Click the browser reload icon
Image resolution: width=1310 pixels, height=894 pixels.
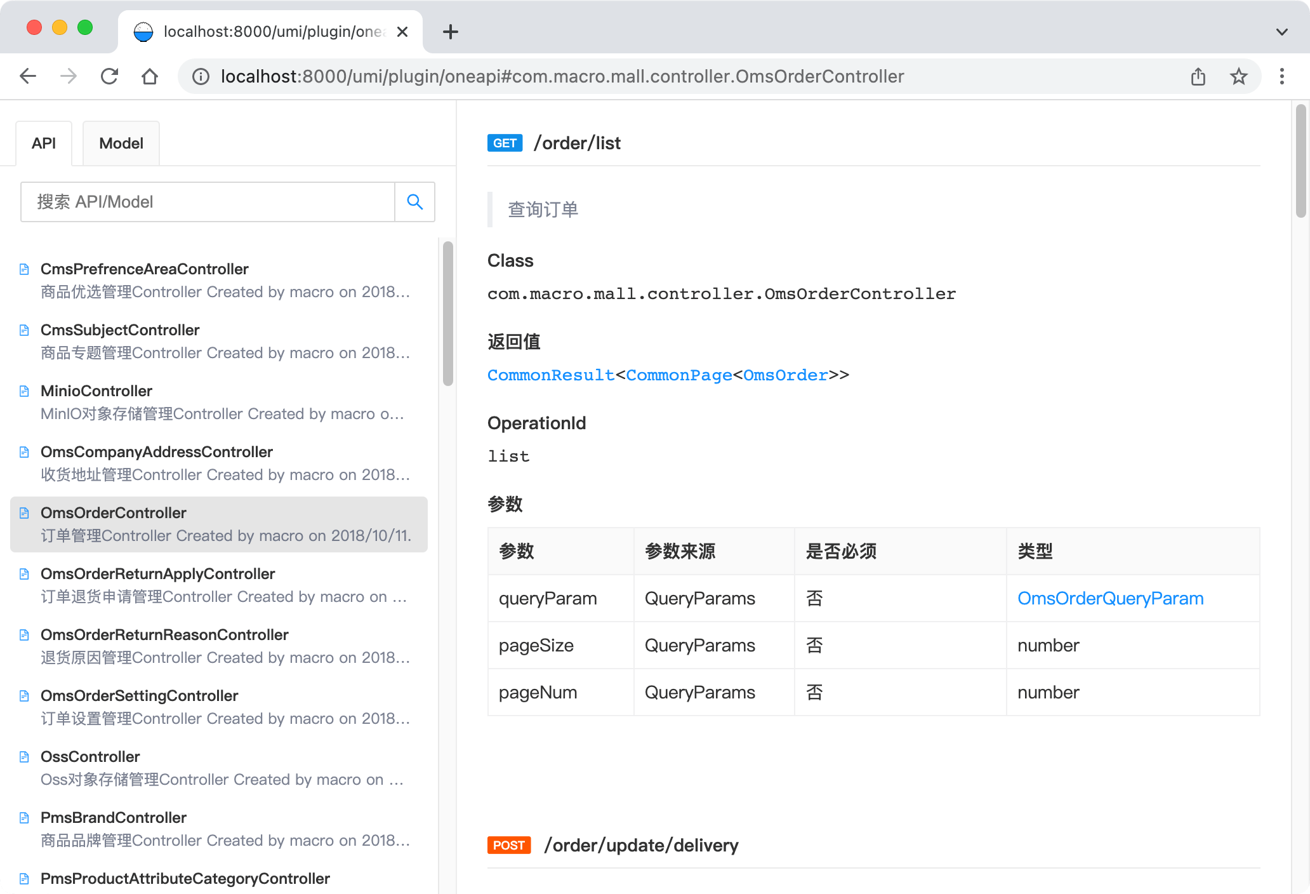(x=109, y=76)
